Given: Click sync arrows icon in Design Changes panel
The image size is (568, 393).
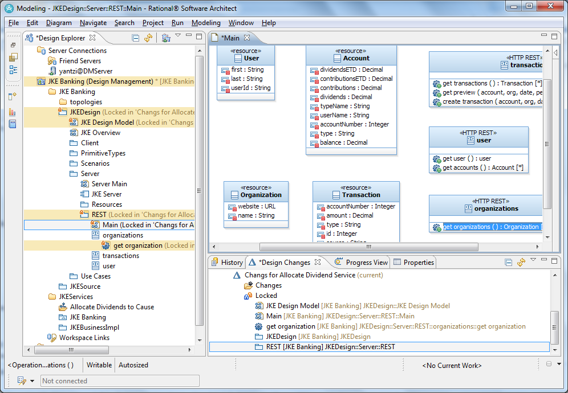Looking at the screenshot, I should tap(521, 263).
